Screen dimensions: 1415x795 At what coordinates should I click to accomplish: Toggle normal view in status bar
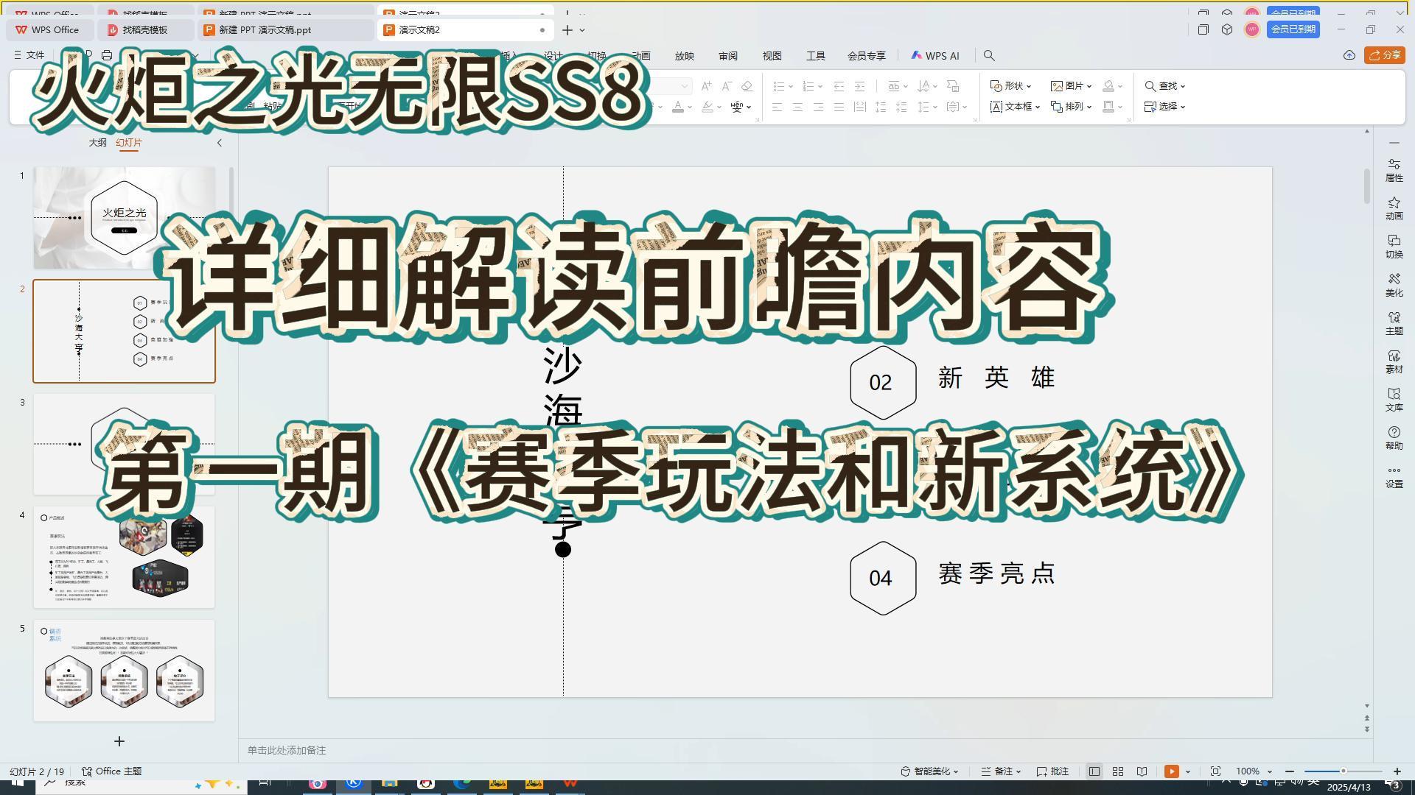point(1094,771)
